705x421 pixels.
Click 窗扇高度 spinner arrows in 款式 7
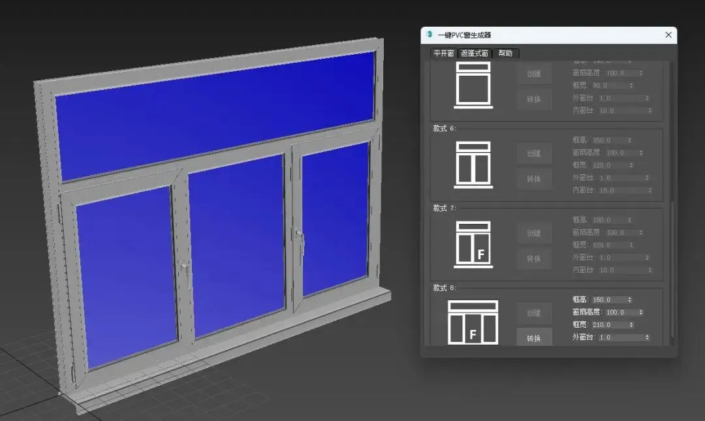pos(641,232)
